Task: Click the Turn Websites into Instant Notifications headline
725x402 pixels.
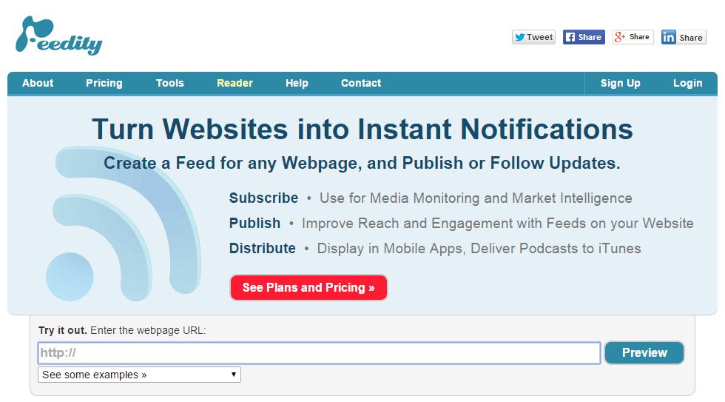Action: 362,129
